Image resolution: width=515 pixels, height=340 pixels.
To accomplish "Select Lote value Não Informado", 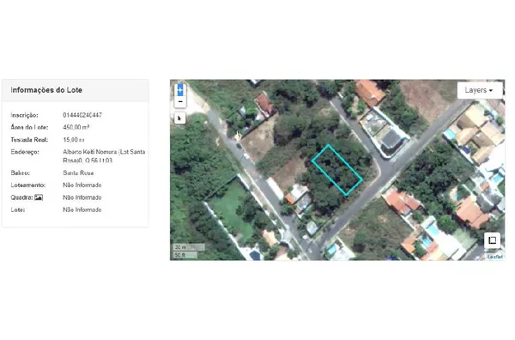I will [x=82, y=209].
